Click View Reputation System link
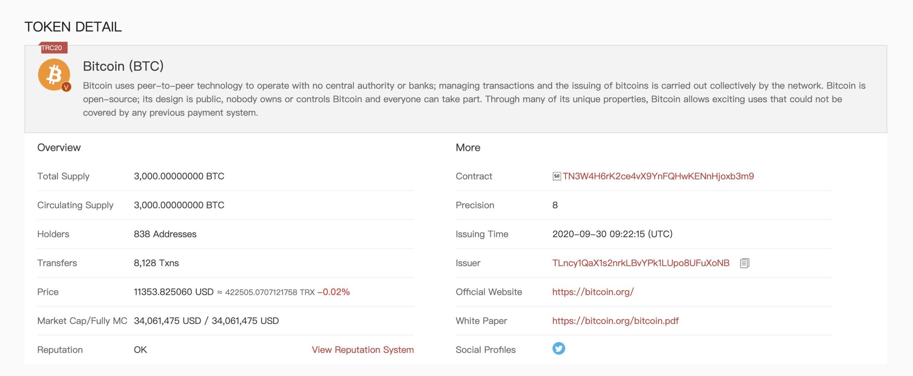913x376 pixels. [363, 350]
